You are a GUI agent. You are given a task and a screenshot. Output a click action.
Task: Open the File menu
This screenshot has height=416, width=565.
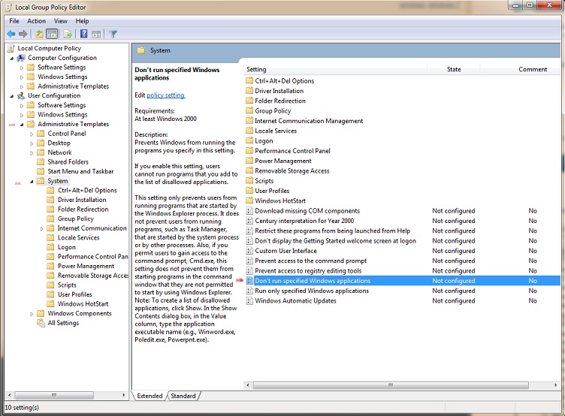pyautogui.click(x=14, y=21)
